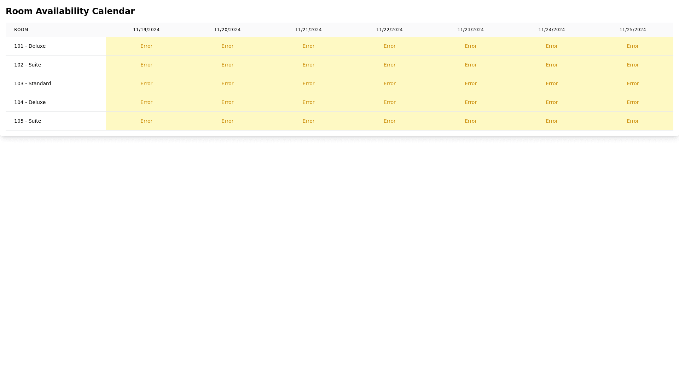Select the 103 - Standard row label
This screenshot has width=679, height=382.
(33, 83)
